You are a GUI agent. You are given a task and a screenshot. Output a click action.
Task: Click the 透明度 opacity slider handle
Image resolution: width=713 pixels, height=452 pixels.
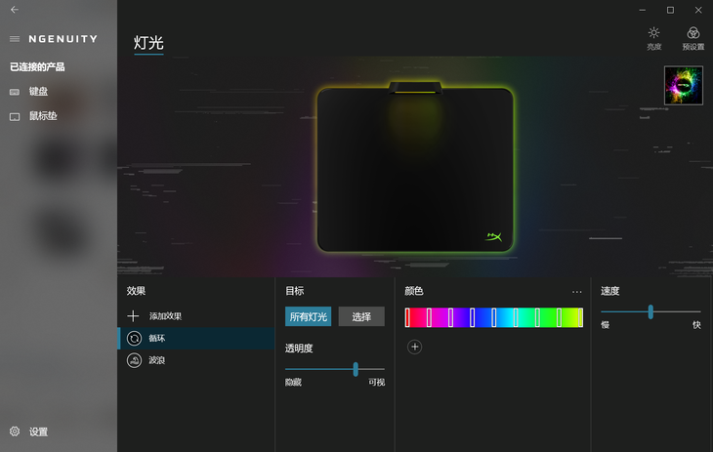[356, 369]
